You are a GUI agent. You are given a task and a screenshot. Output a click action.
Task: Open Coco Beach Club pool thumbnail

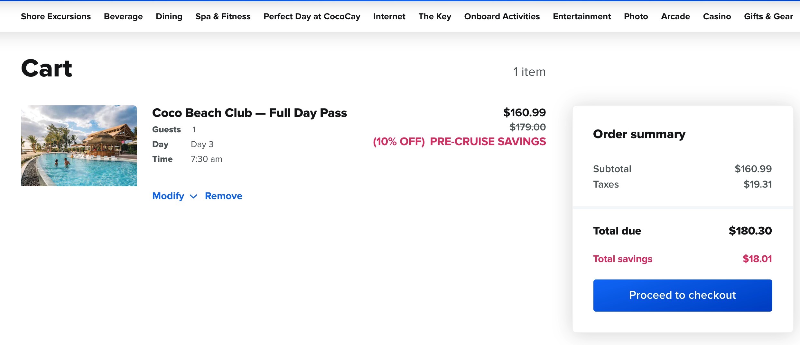coord(79,146)
